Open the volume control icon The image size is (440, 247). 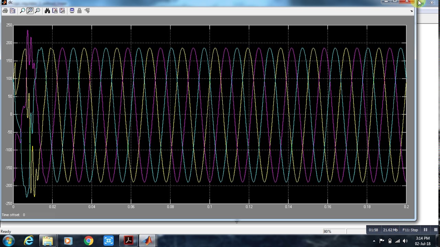[405, 241]
